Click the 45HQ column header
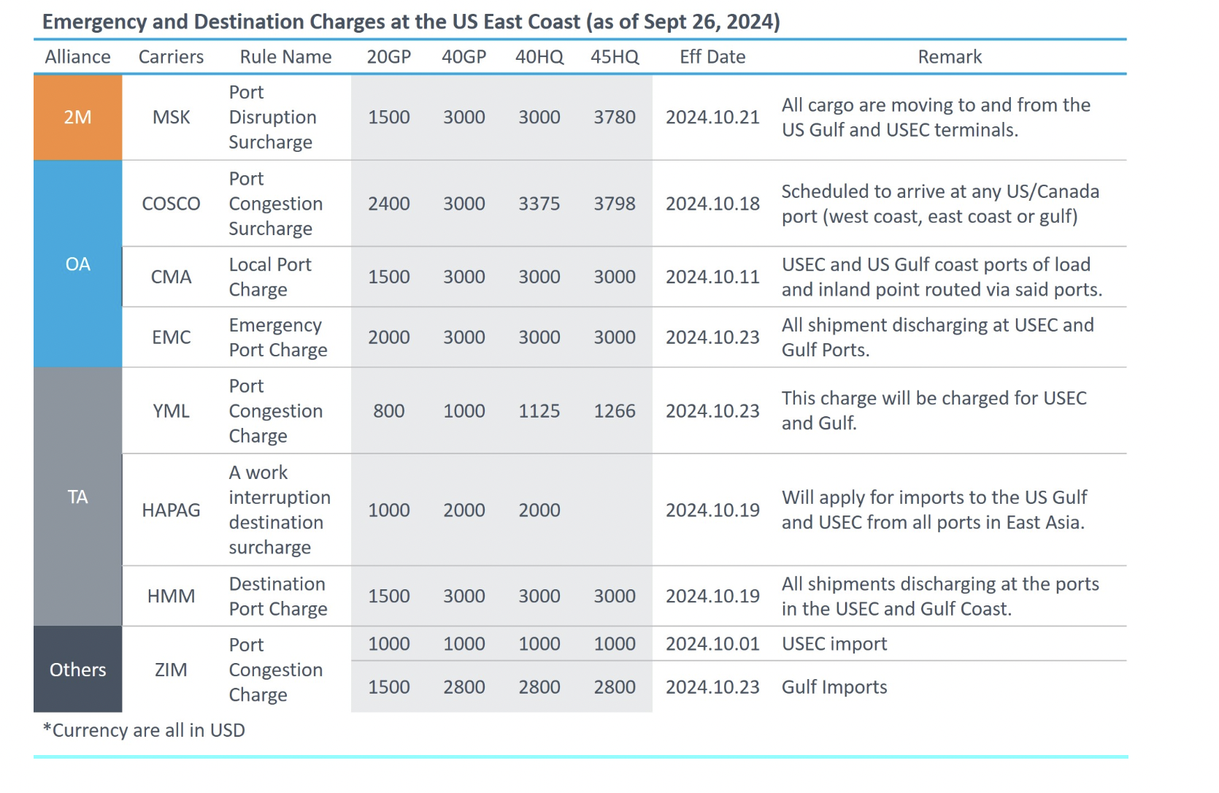This screenshot has height=793, width=1219. tap(615, 57)
